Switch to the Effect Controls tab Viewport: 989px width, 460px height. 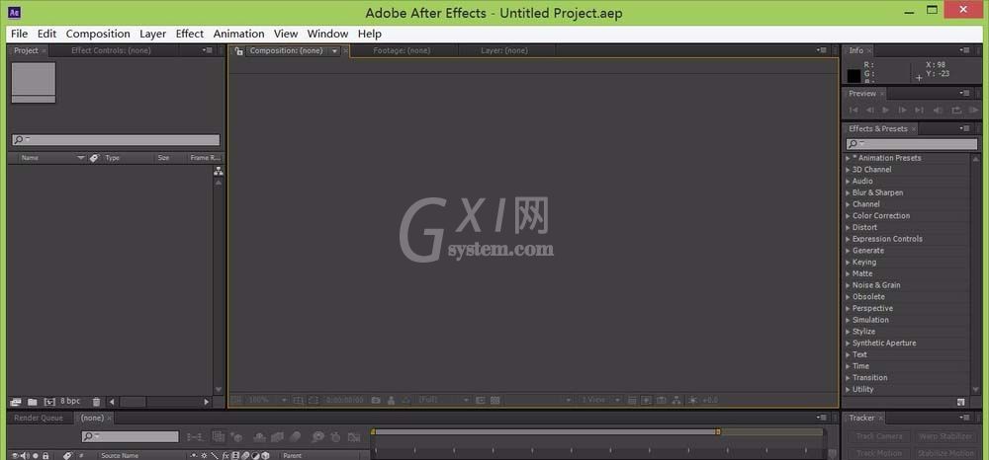pyautogui.click(x=111, y=50)
